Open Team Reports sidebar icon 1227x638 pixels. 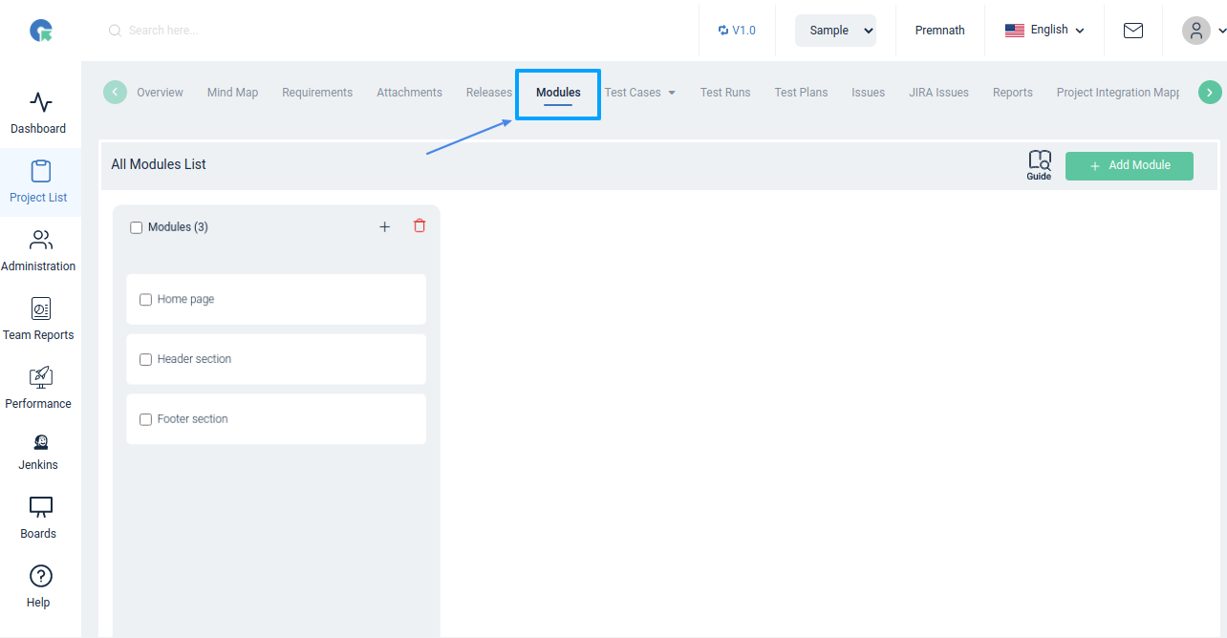(40, 308)
